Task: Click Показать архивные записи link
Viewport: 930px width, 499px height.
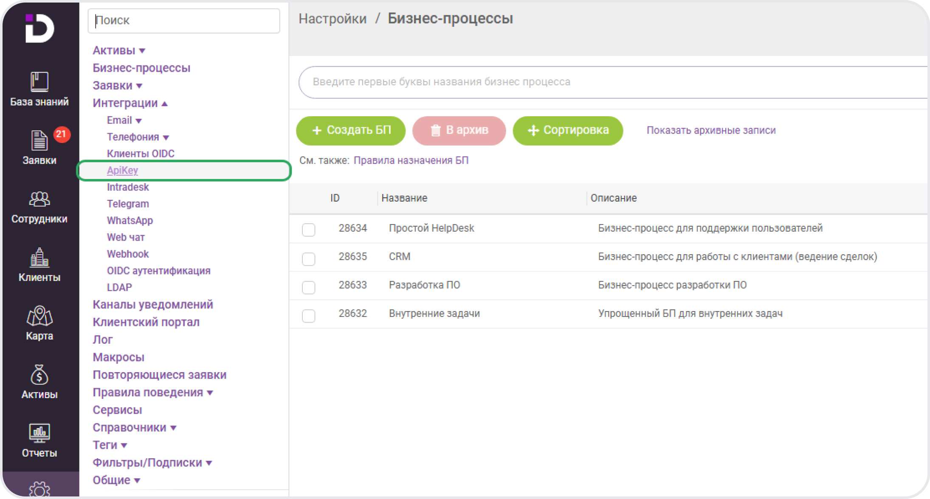Action: 711,130
